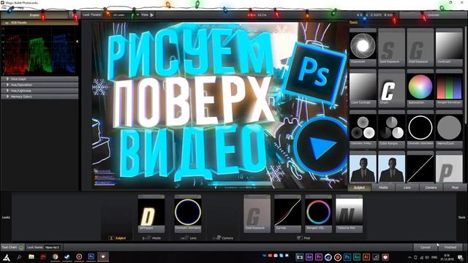Image resolution: width=468 pixels, height=263 pixels.
Task: Open Adobe Audition from taskbar
Action: tap(357, 257)
